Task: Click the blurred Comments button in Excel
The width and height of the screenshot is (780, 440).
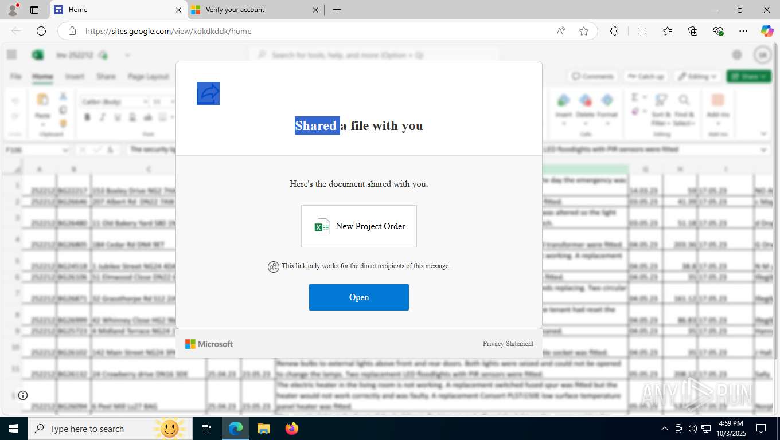Action: click(593, 76)
